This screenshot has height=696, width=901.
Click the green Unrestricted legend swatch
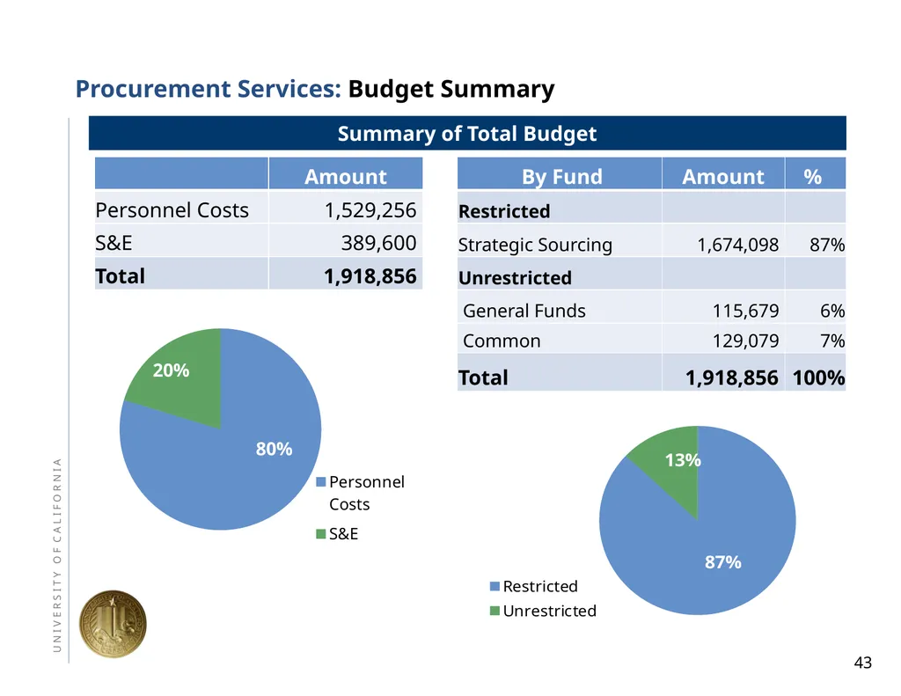(x=494, y=611)
